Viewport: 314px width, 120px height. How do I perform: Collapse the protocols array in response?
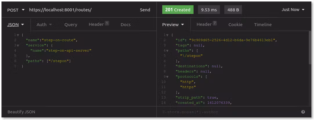(168, 77)
